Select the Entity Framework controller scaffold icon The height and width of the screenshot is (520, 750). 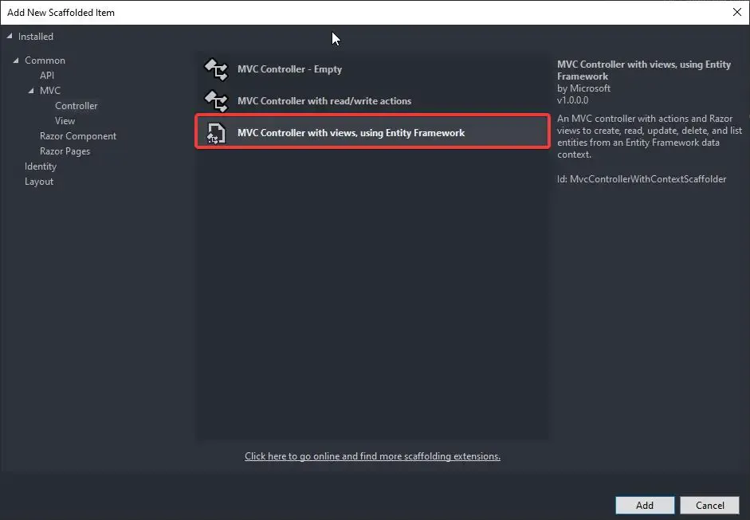[x=214, y=133]
